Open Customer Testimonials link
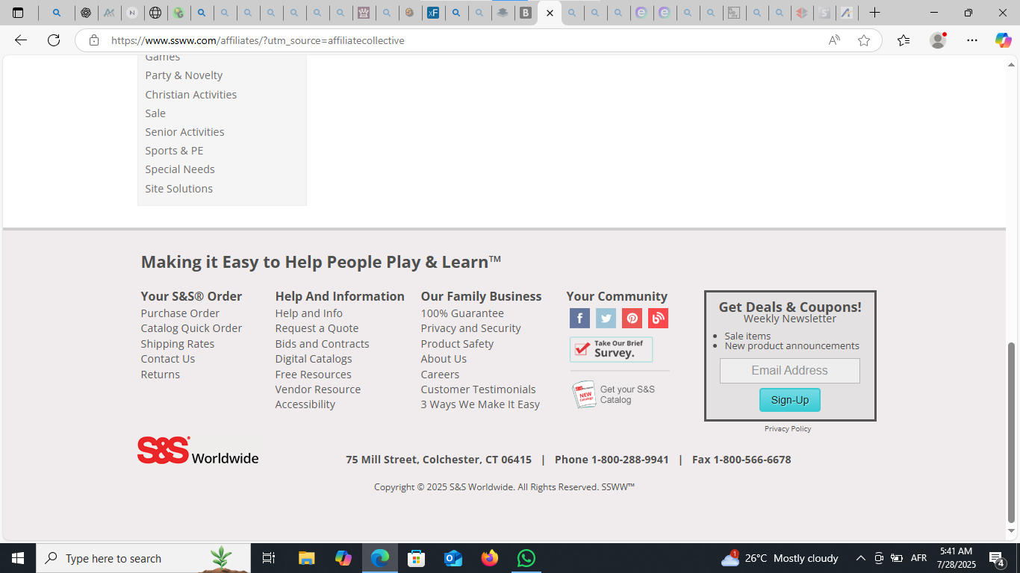This screenshot has width=1020, height=573. coord(478,389)
